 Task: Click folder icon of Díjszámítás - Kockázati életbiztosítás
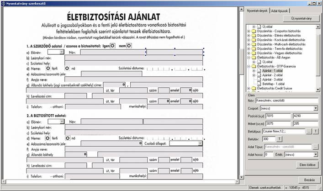pos(254,40)
